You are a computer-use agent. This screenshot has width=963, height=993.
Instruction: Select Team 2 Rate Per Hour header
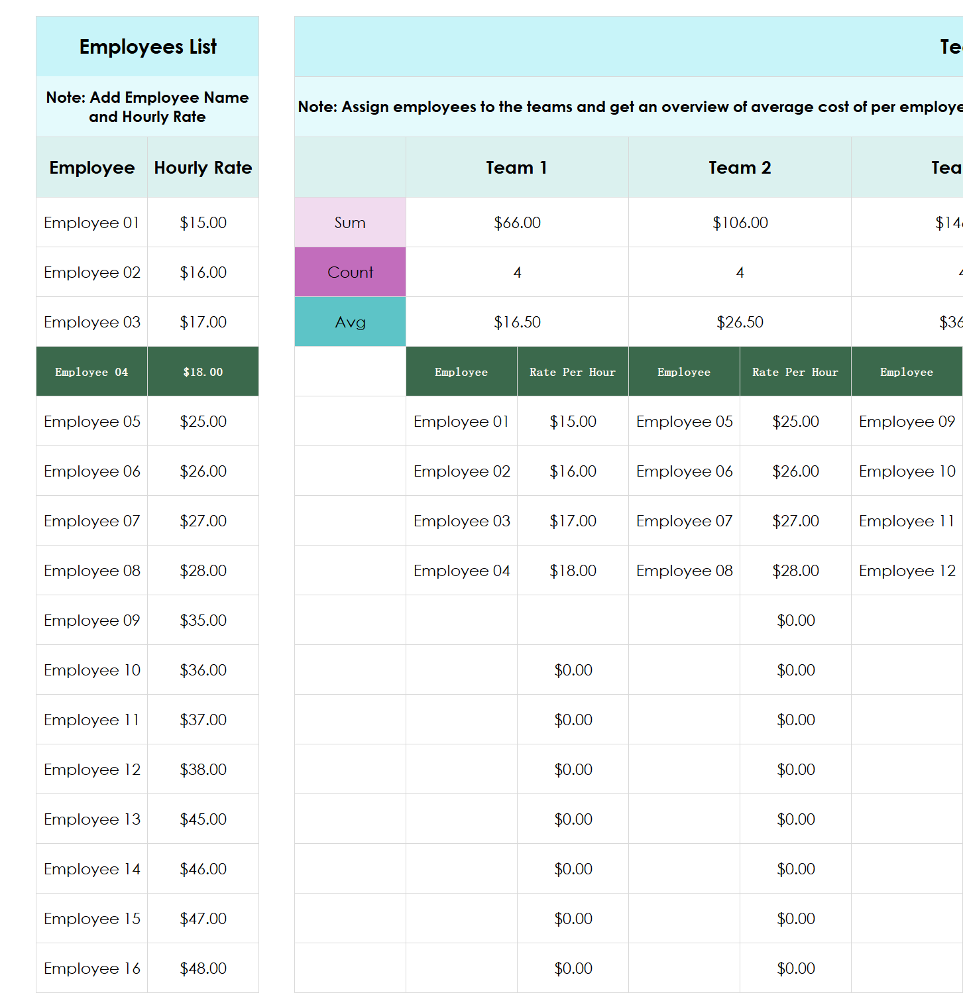pyautogui.click(x=795, y=371)
